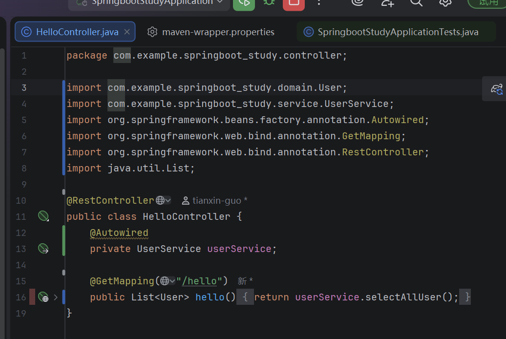
Task: Click Spring bean gutter icon on line 11
Action: click(x=43, y=216)
